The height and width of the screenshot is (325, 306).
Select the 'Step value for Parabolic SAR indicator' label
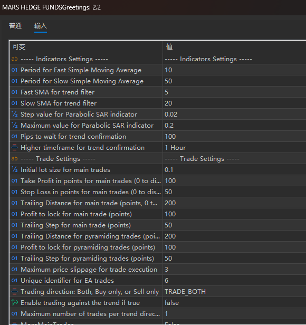pos(79,114)
